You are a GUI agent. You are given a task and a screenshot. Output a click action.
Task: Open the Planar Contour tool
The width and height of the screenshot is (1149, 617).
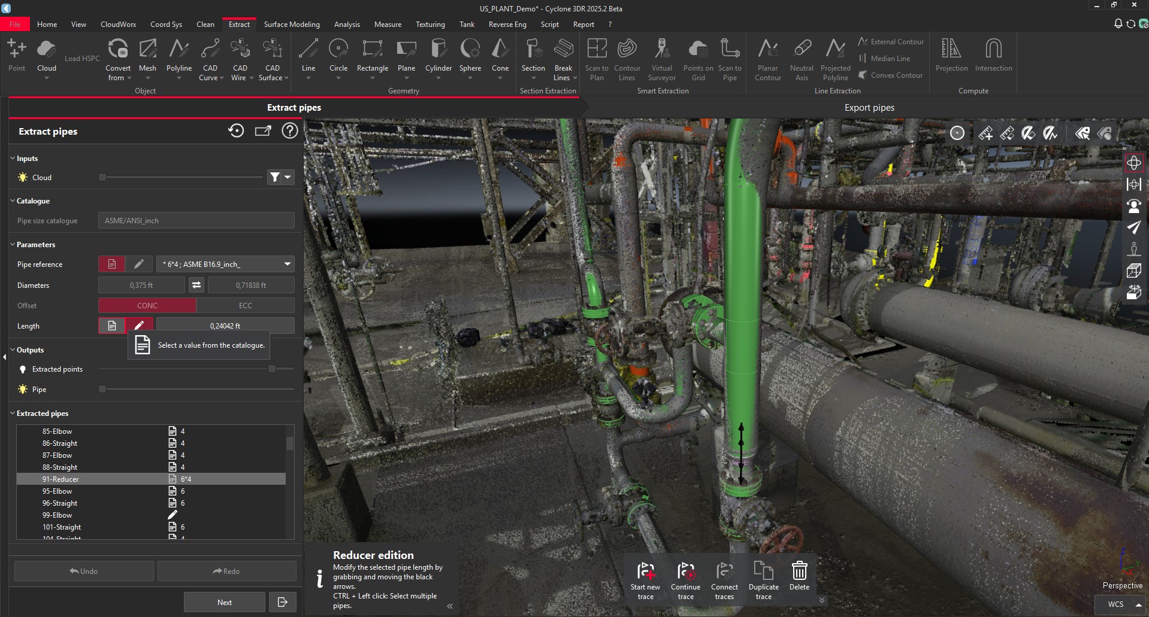tap(767, 58)
